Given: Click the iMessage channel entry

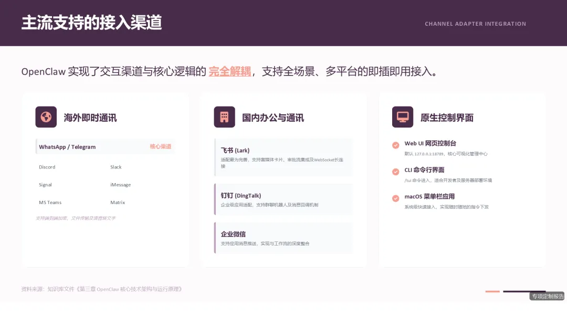Looking at the screenshot, I should pos(120,185).
